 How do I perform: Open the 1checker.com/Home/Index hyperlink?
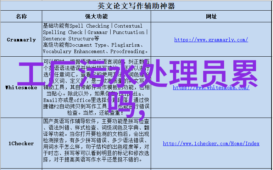tap(211, 144)
